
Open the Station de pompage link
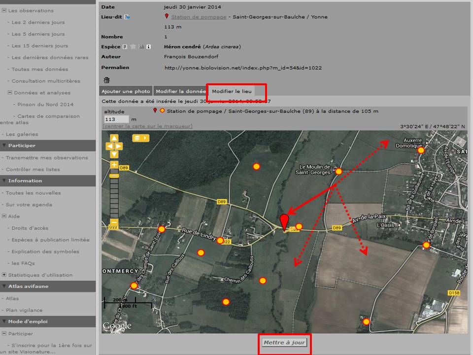199,17
